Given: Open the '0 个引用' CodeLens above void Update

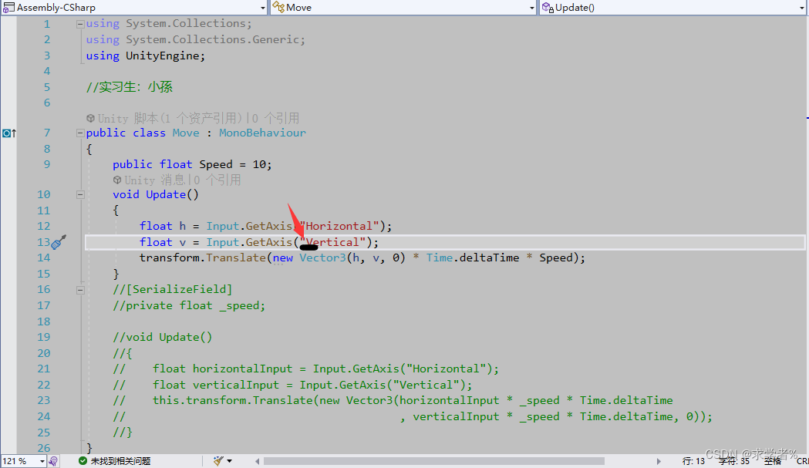Looking at the screenshot, I should pos(217,180).
